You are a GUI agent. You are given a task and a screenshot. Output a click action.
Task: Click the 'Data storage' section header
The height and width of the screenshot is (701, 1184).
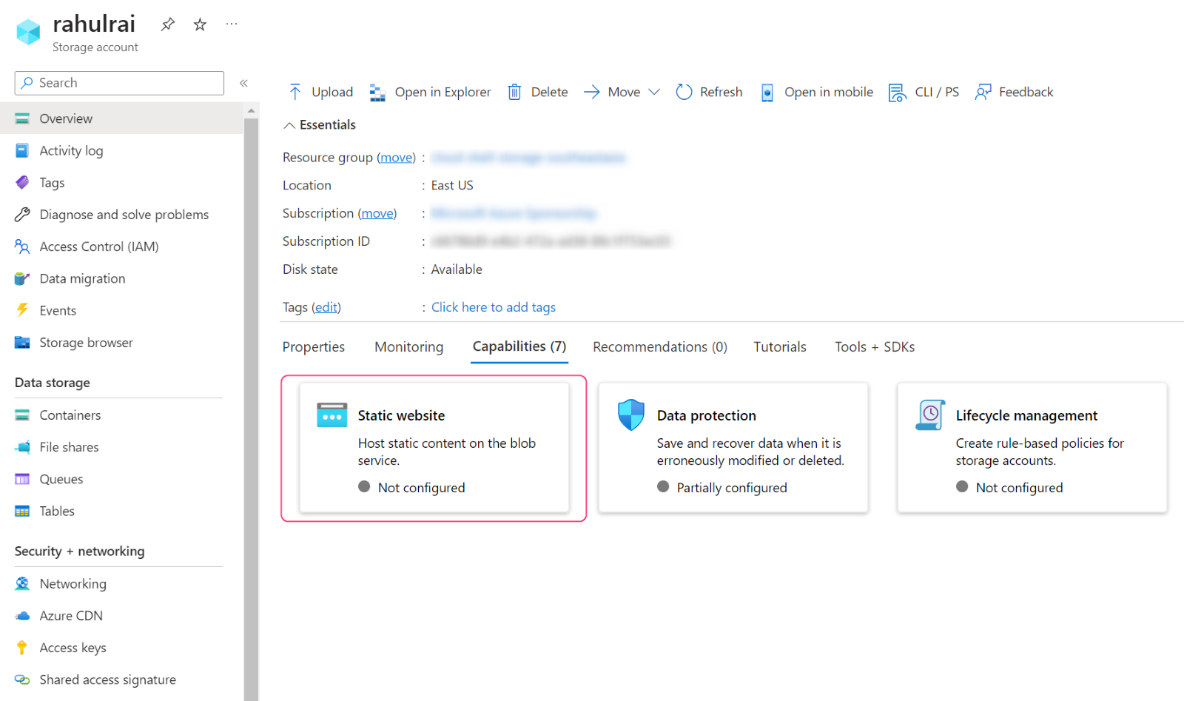click(53, 383)
